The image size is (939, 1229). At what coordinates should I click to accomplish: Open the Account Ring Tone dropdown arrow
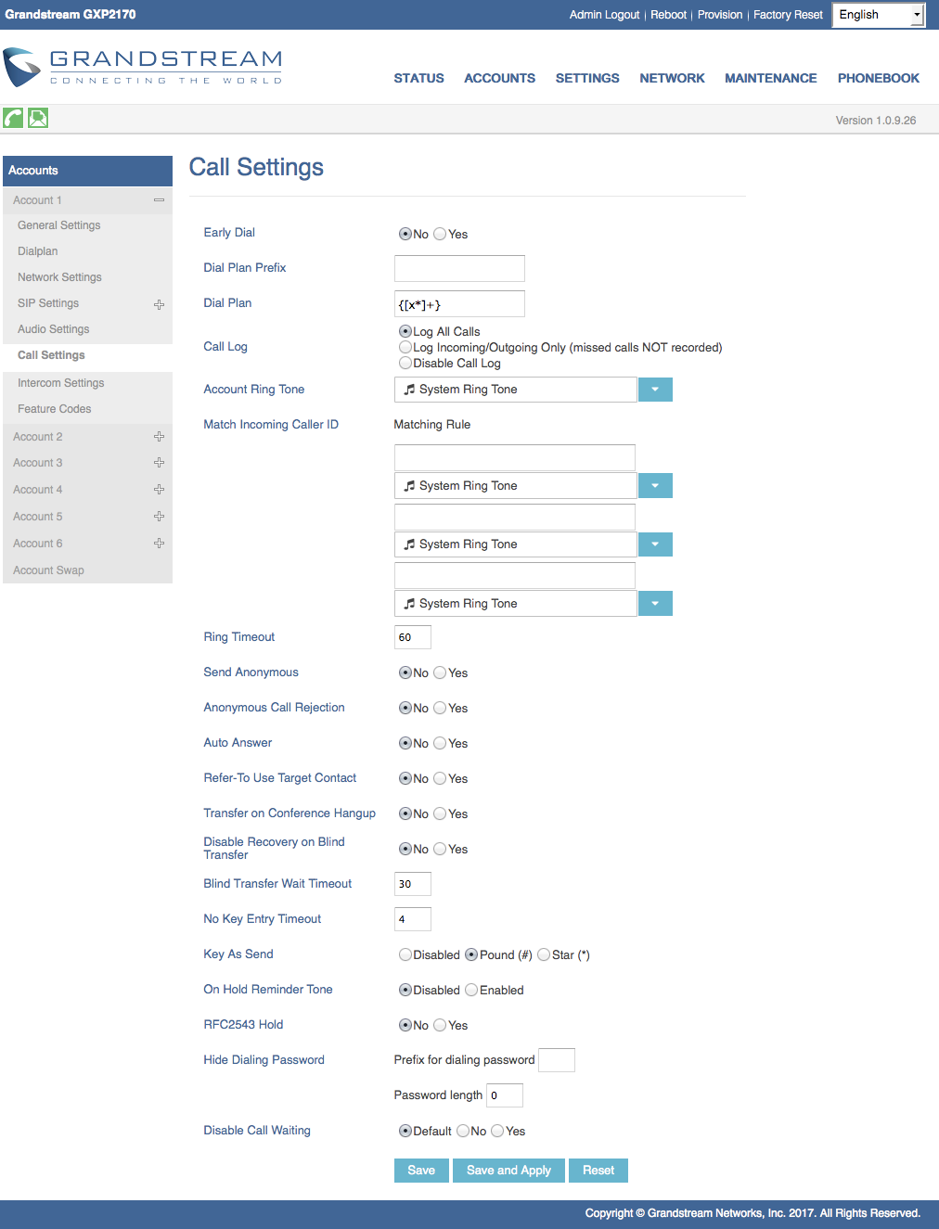[655, 390]
